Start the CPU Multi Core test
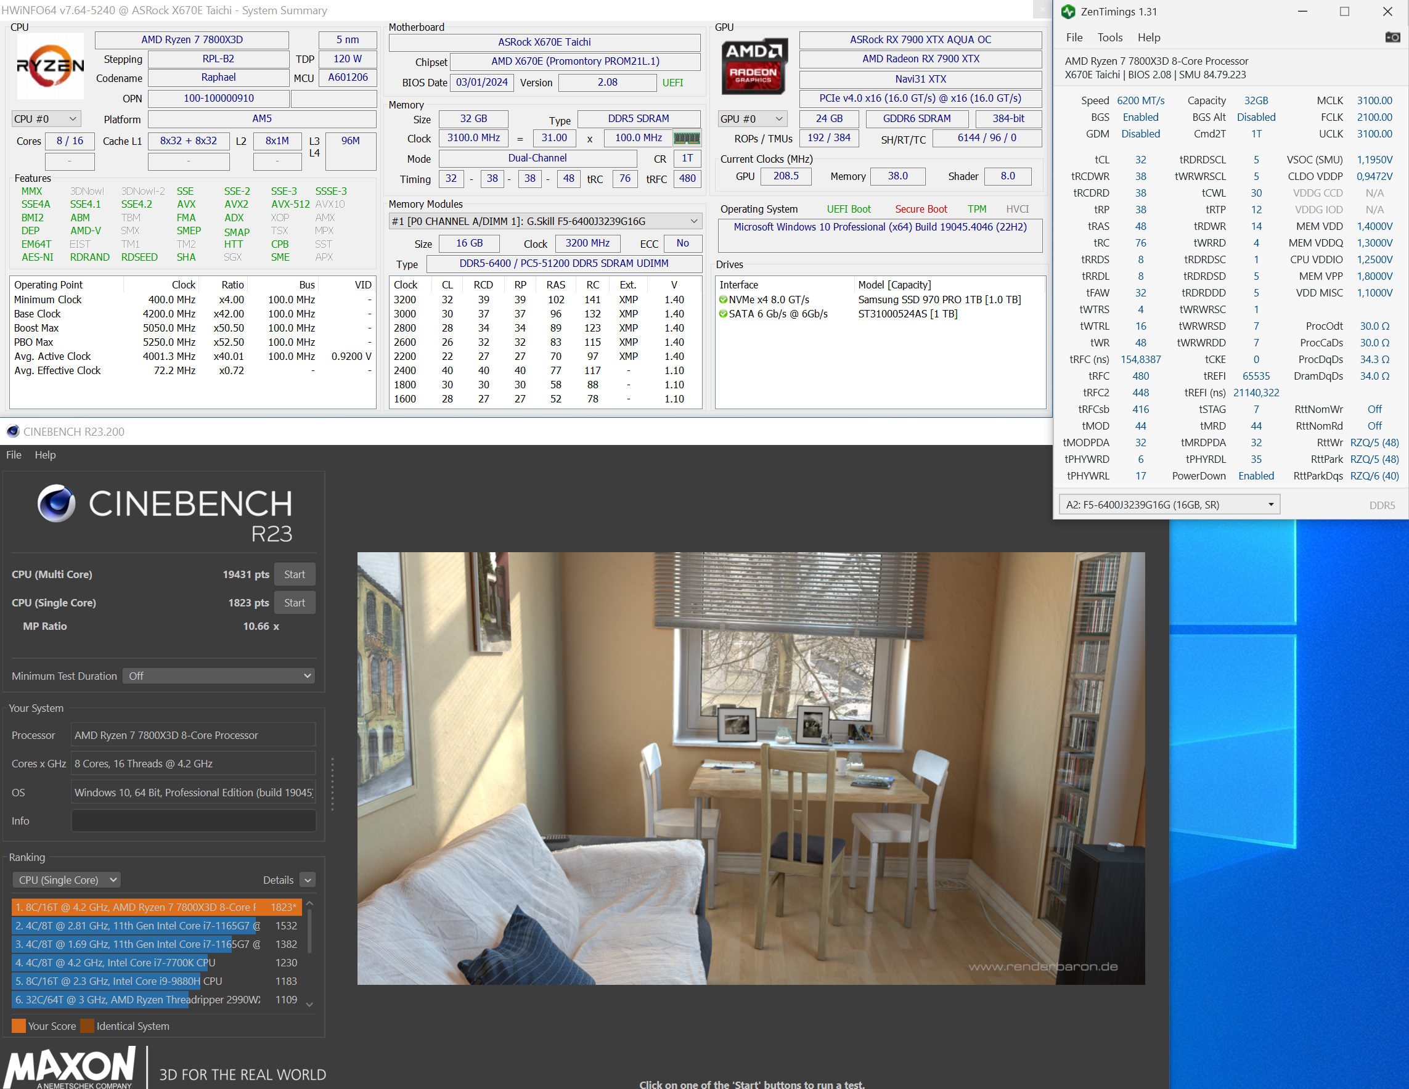The height and width of the screenshot is (1089, 1409). click(x=294, y=574)
